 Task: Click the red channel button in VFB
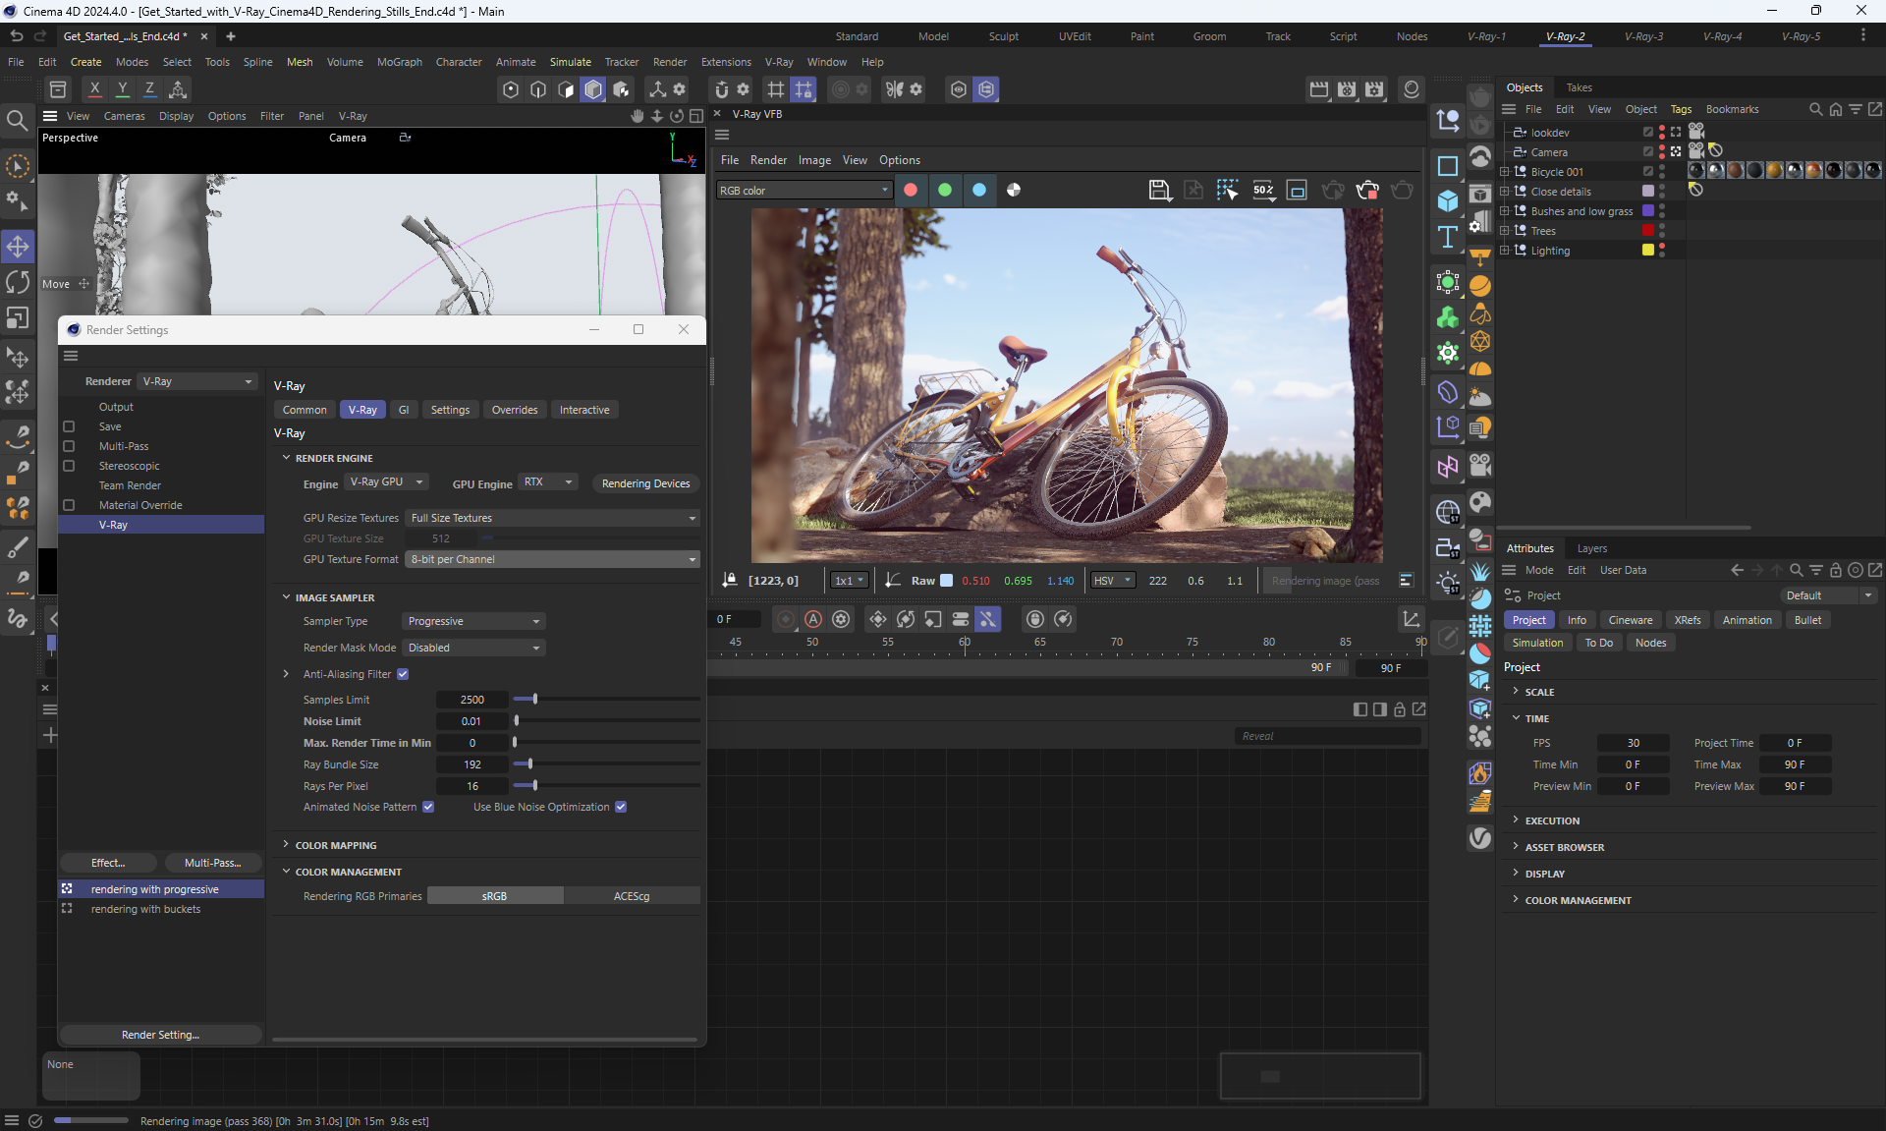pos(911,190)
